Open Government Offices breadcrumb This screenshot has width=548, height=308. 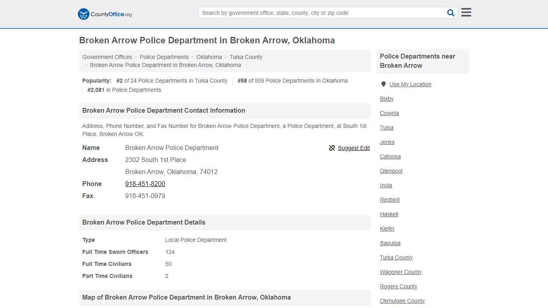tap(107, 57)
